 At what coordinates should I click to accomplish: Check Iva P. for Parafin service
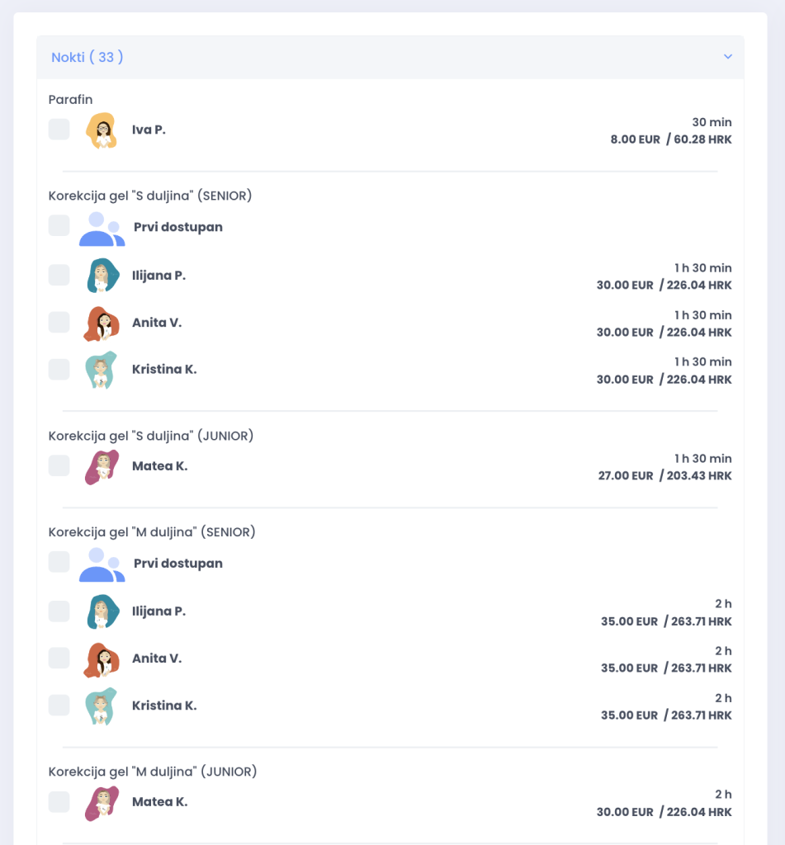click(x=59, y=130)
